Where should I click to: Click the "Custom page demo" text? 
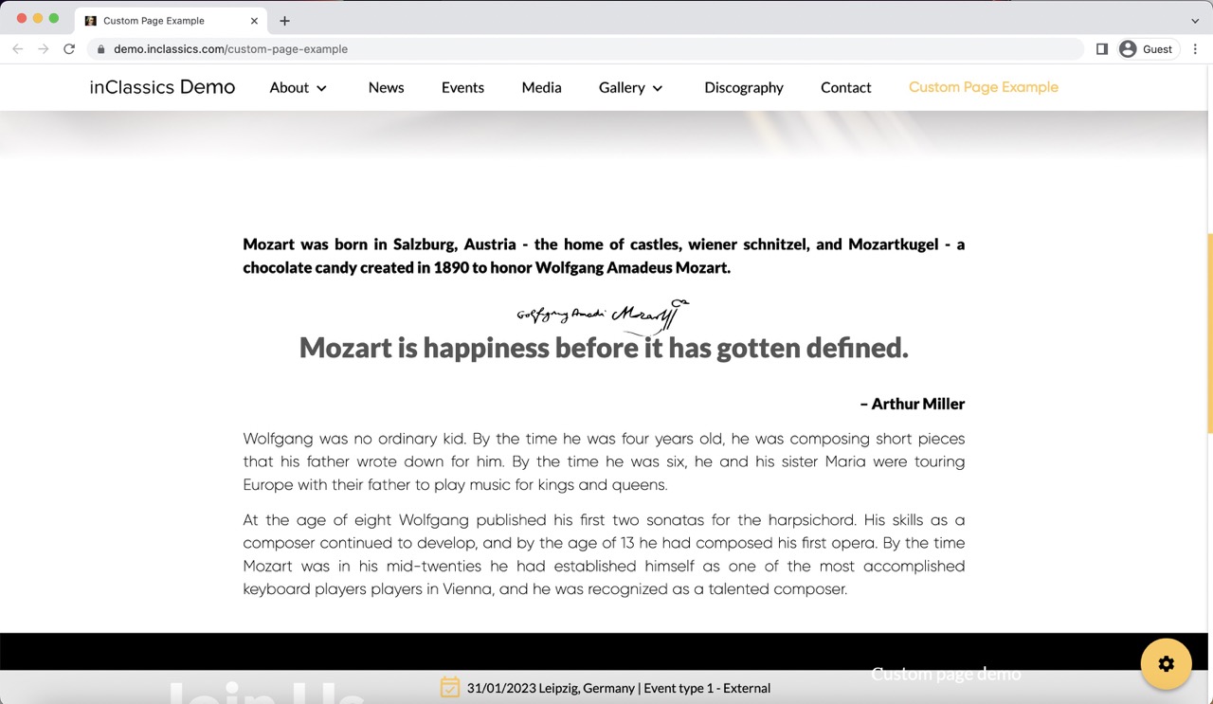click(946, 674)
